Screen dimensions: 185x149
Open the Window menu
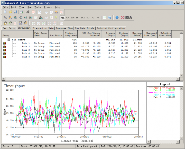pos(48,7)
